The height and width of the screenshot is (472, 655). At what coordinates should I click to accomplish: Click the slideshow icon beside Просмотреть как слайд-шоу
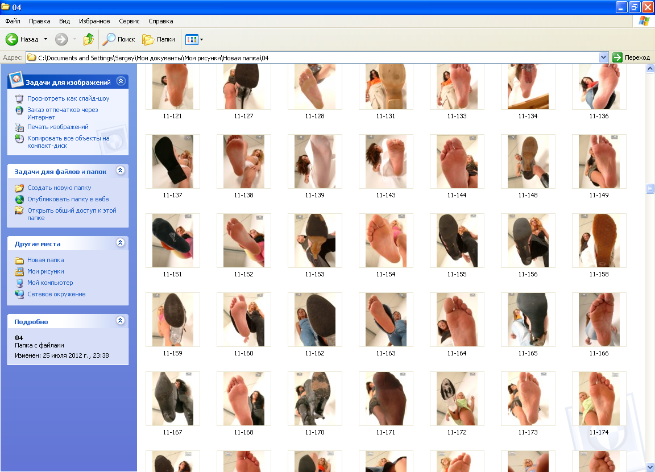click(x=19, y=99)
